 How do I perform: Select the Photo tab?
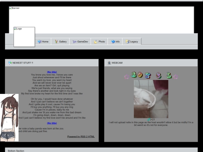point(99,42)
